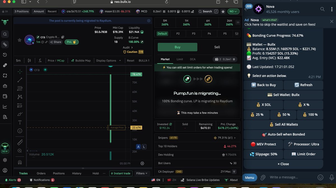336x188 pixels.
Task: Open chart settings gear near time axis
Action: pos(142,163)
